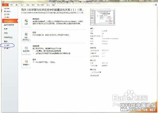Switch to the Home (开始) ribbon tab
The image size is (158, 113).
[11, 5]
